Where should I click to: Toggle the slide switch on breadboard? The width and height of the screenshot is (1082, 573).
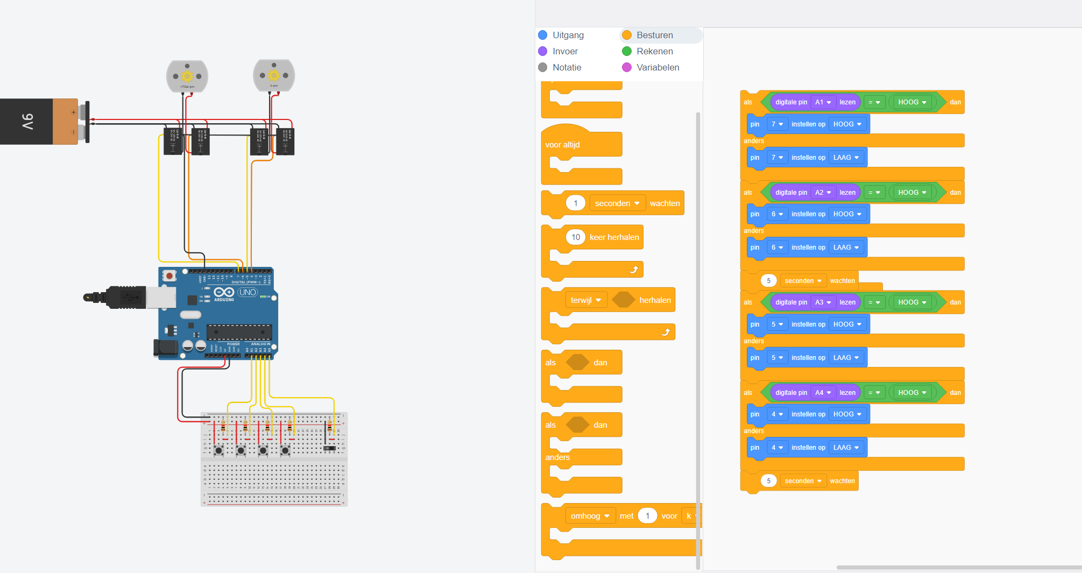point(329,448)
